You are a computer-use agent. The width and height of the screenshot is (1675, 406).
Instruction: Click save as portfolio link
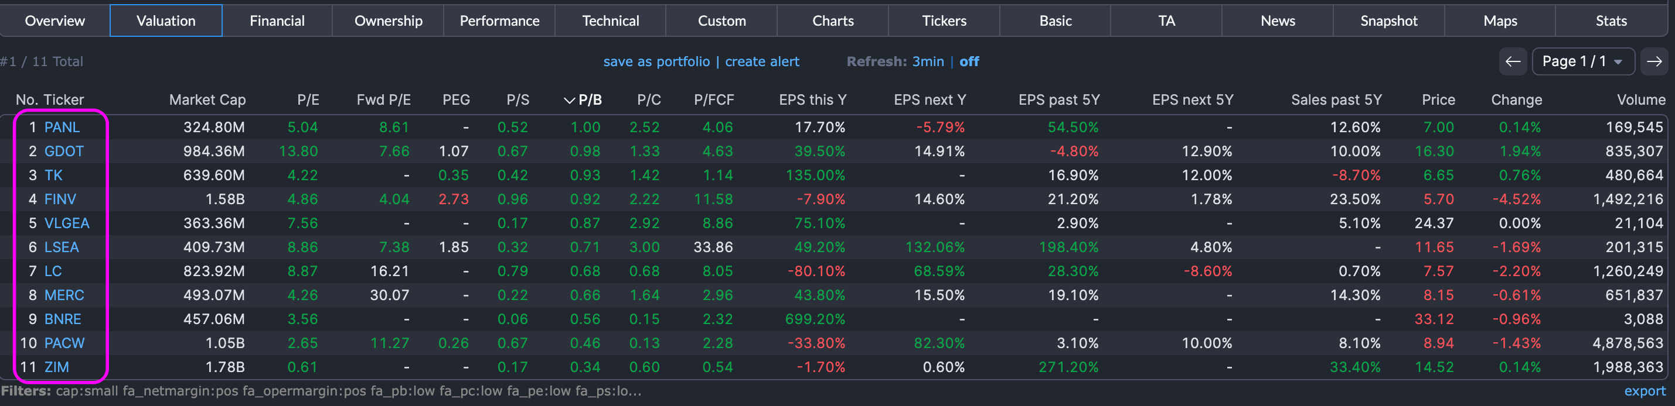pos(656,61)
